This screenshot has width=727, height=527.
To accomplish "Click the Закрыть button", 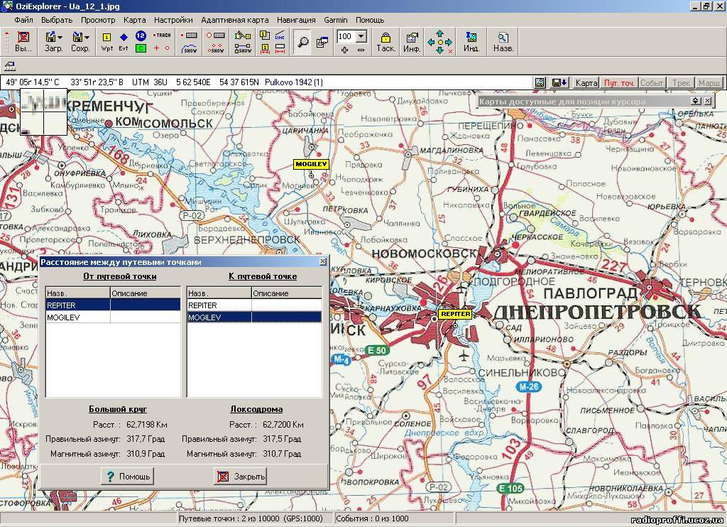I will 240,476.
